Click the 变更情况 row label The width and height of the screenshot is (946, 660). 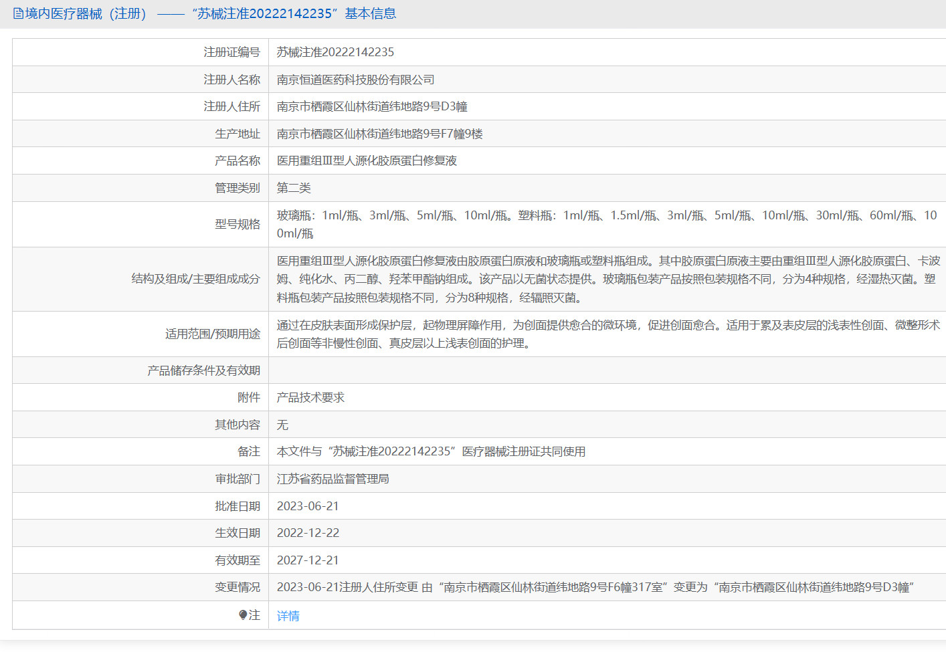(238, 587)
